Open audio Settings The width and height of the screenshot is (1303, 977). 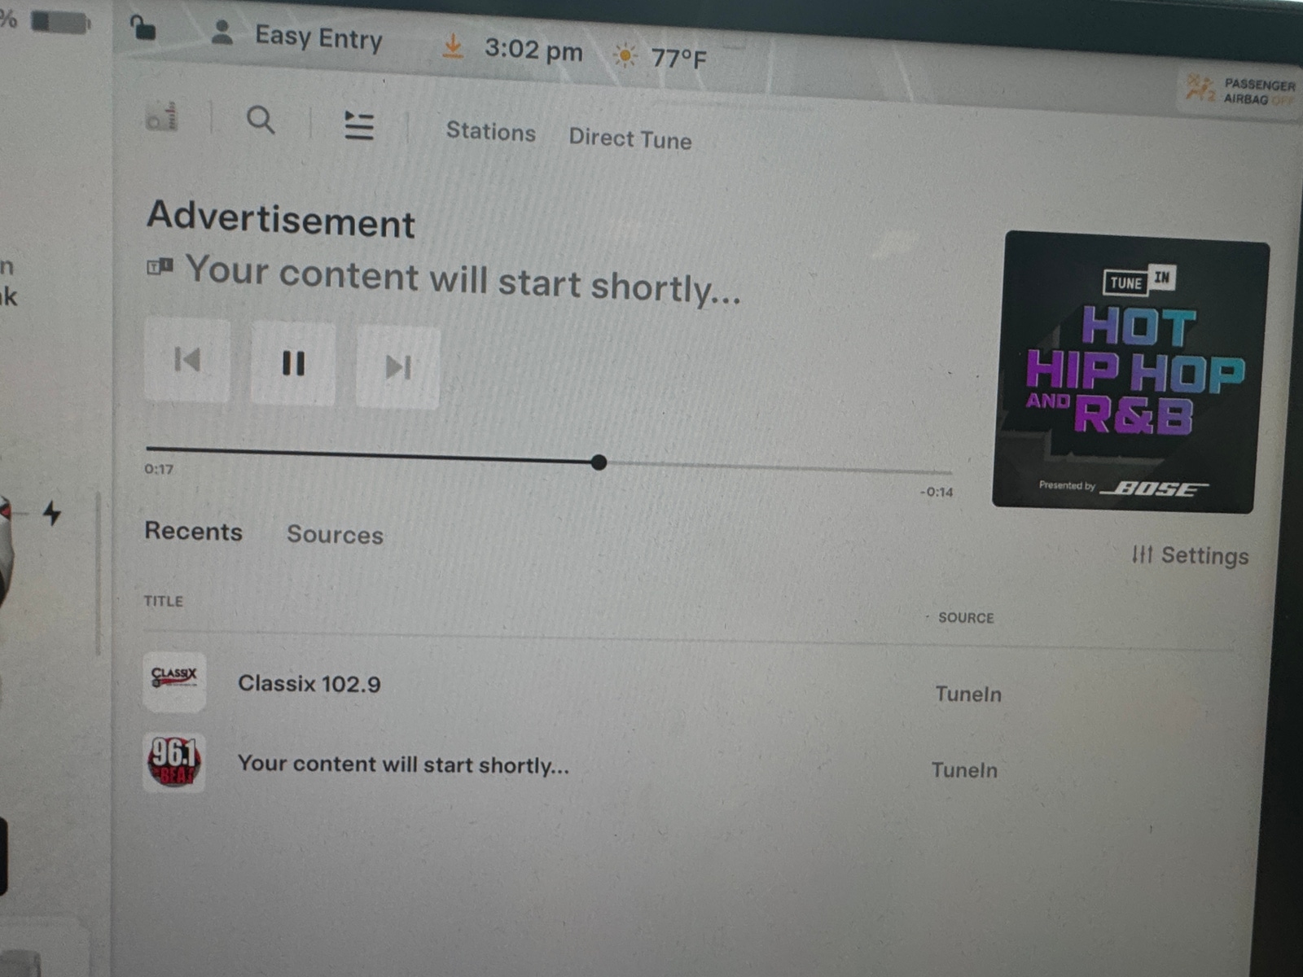click(1190, 555)
